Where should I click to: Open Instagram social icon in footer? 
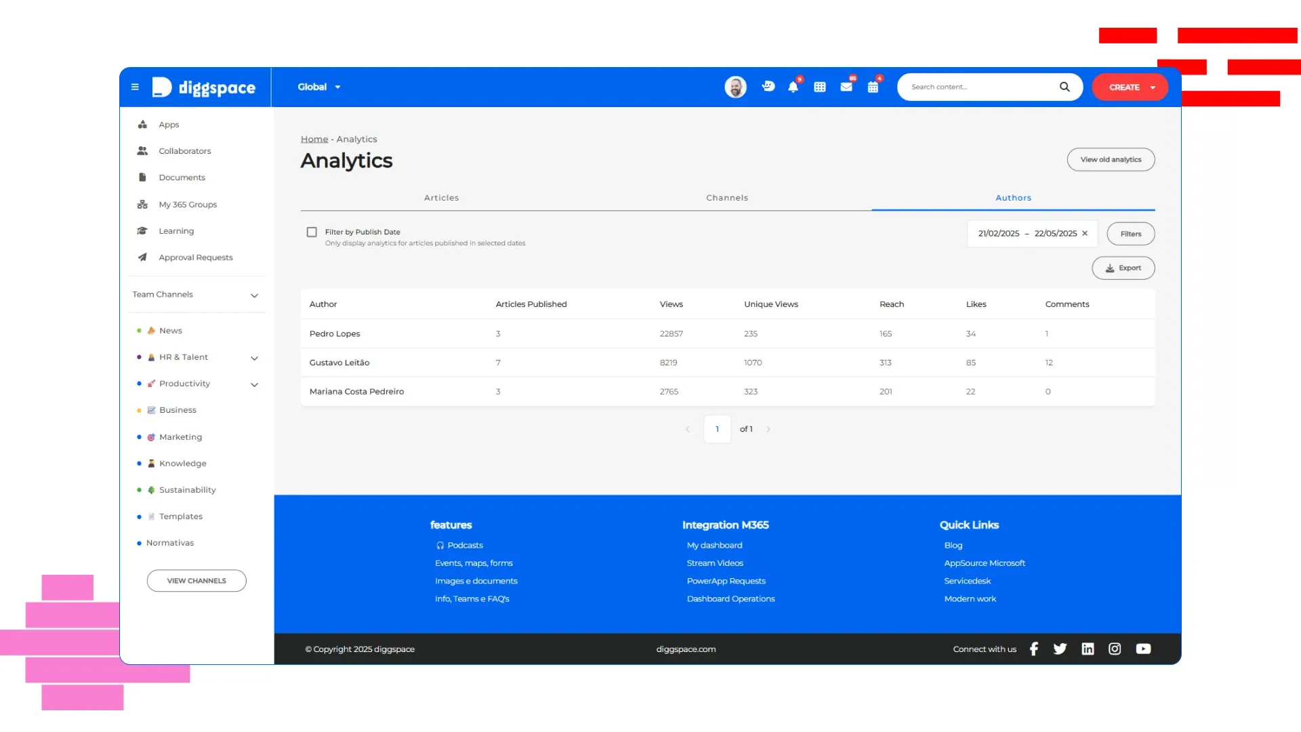pyautogui.click(x=1115, y=649)
